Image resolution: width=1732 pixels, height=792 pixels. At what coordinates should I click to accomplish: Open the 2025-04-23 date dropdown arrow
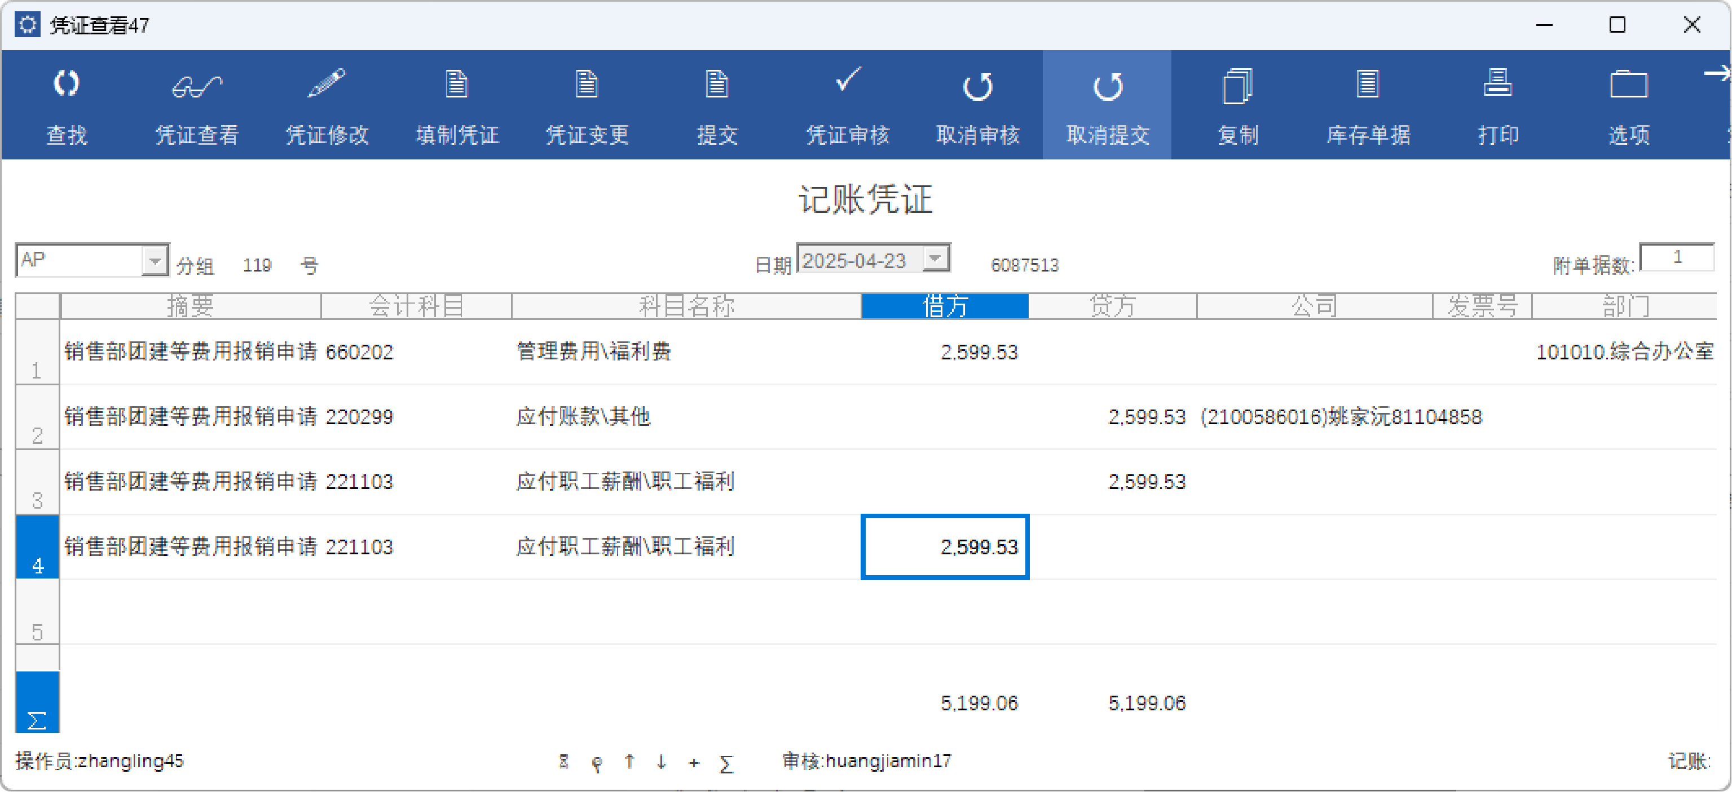[935, 259]
